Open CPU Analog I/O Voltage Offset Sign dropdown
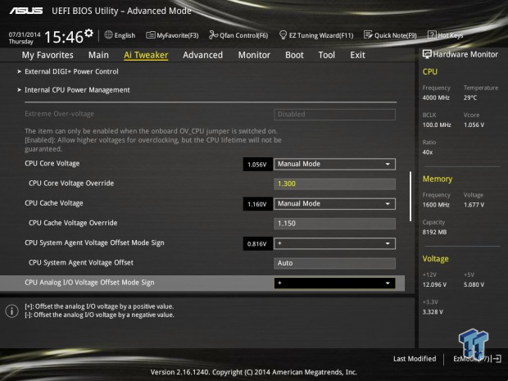508x381 pixels. 334,283
